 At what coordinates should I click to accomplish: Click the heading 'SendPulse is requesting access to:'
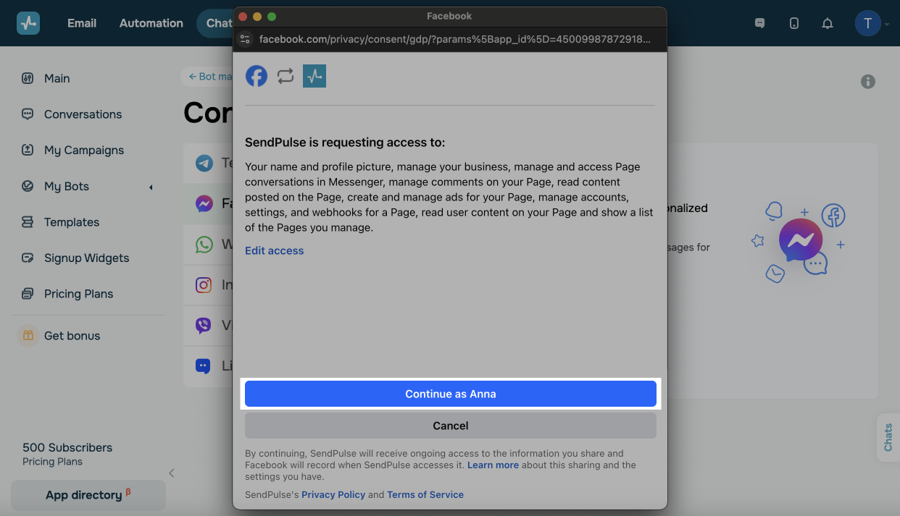click(x=345, y=143)
